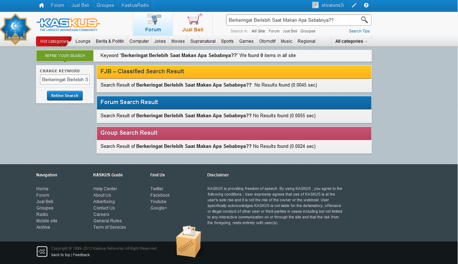Open the Help Center link
The width and height of the screenshot is (458, 264).
105,189
